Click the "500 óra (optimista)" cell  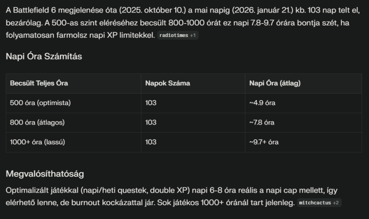click(x=40, y=103)
